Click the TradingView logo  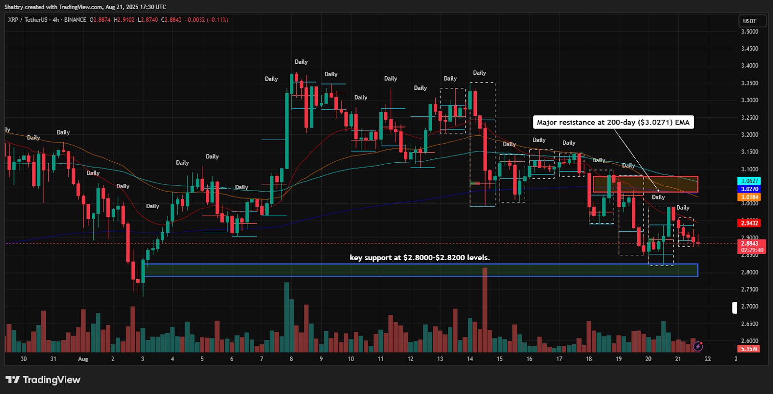pyautogui.click(x=43, y=380)
